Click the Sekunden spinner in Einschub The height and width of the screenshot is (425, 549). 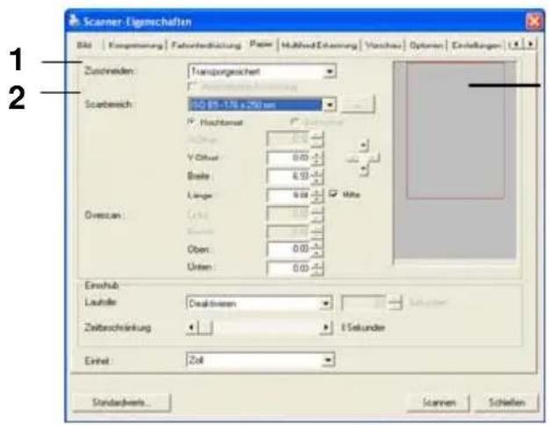395,303
